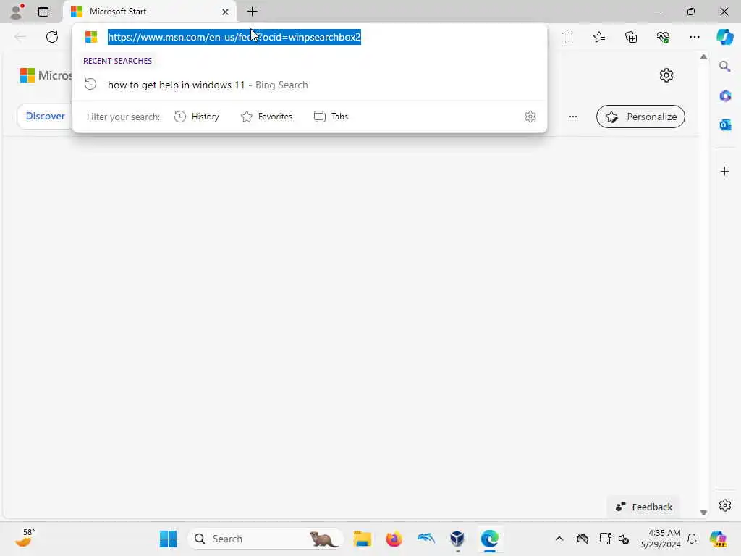The image size is (741, 556).
Task: Open Microsoft Start page settings gear
Action: click(666, 75)
